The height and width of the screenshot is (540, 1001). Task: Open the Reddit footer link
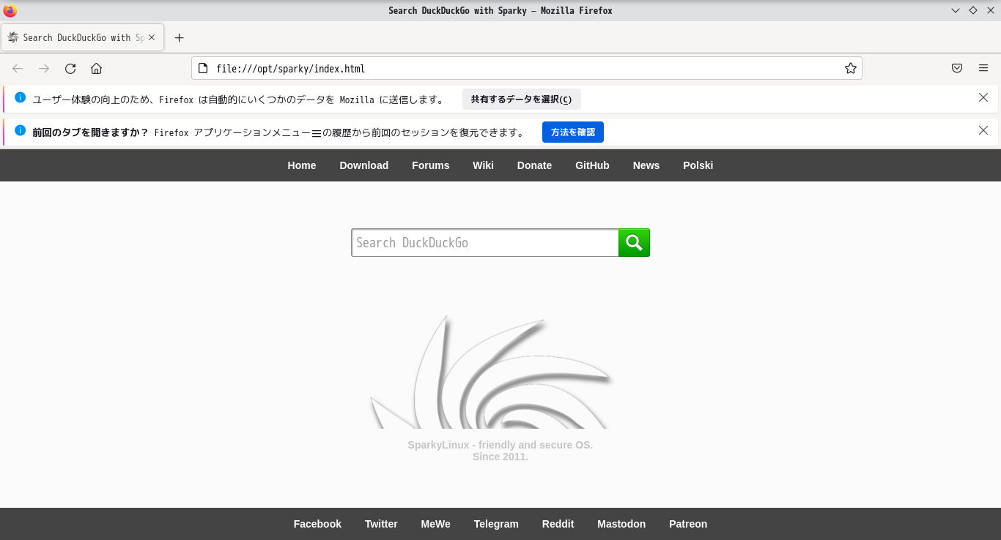[558, 524]
